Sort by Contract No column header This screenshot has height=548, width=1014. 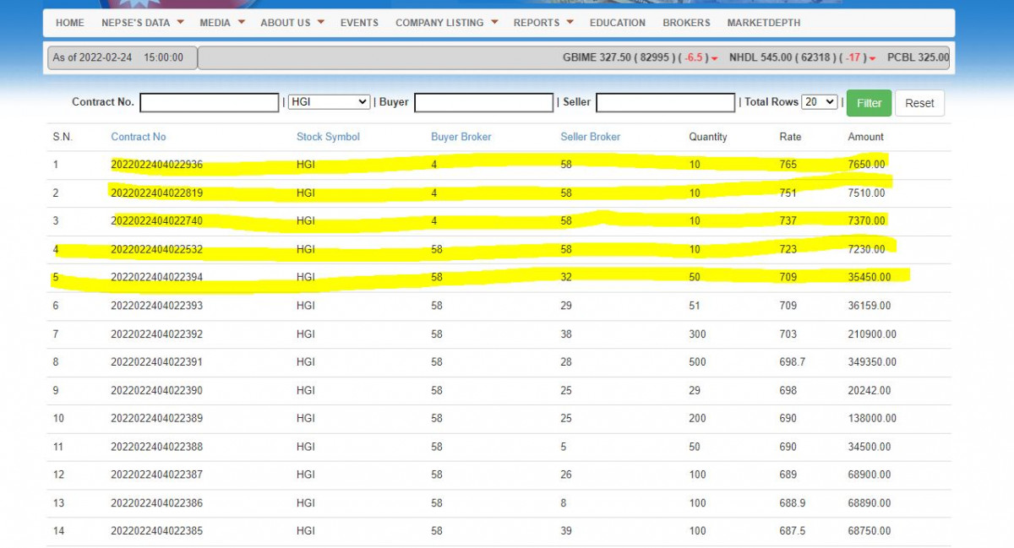tap(139, 137)
